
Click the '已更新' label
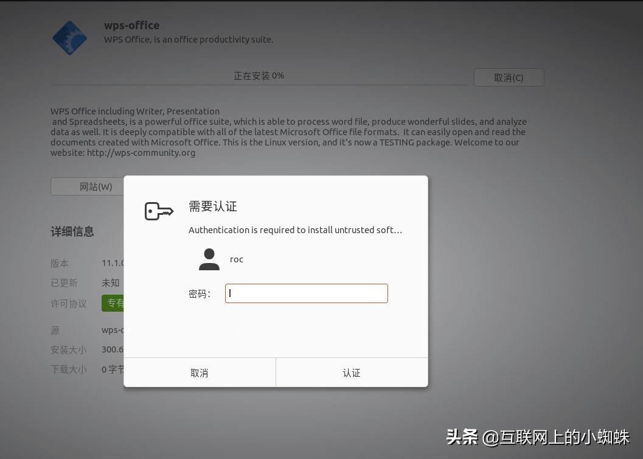click(64, 283)
